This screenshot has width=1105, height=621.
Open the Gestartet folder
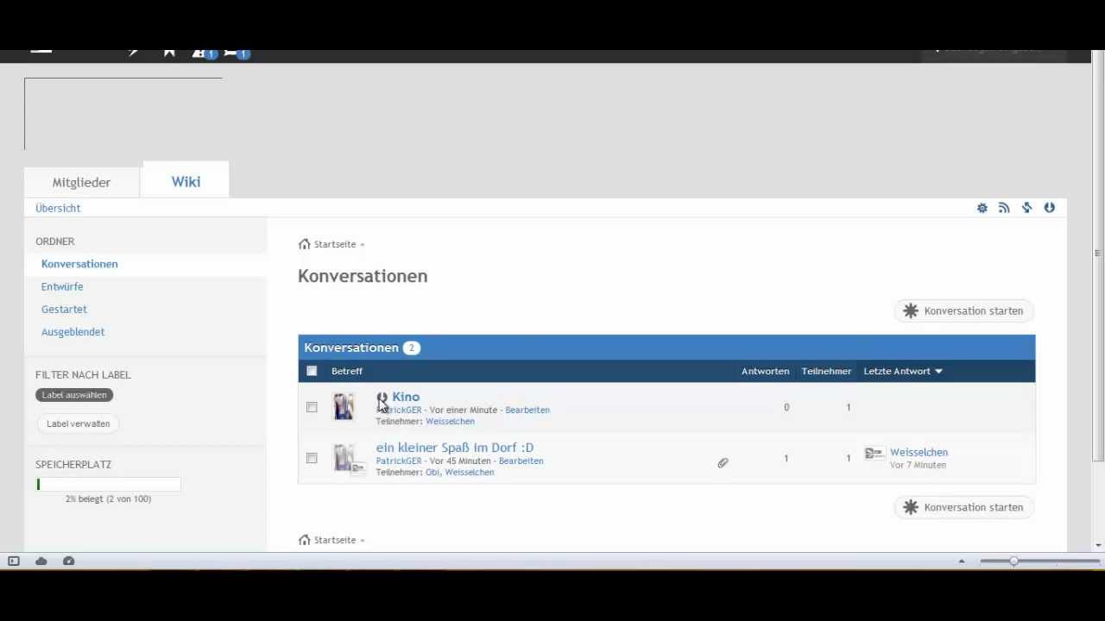click(x=64, y=309)
